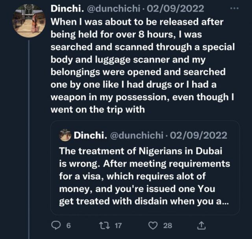Image resolution: width=252 pixels, height=239 pixels.
Task: Click the quoted tweet's 02/09/2022 date
Action: [x=200, y=136]
